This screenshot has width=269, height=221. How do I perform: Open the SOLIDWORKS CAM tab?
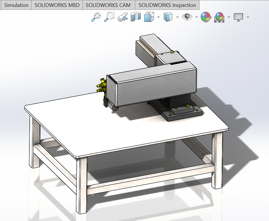108,5
